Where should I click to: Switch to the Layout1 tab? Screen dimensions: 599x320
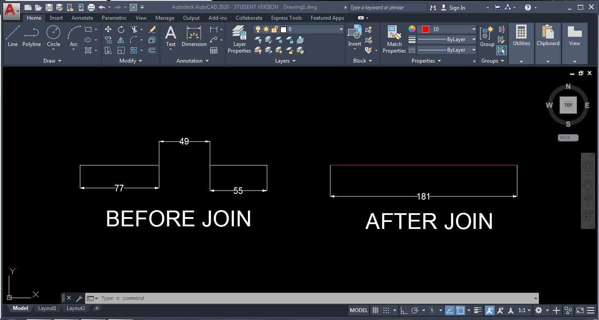point(47,308)
